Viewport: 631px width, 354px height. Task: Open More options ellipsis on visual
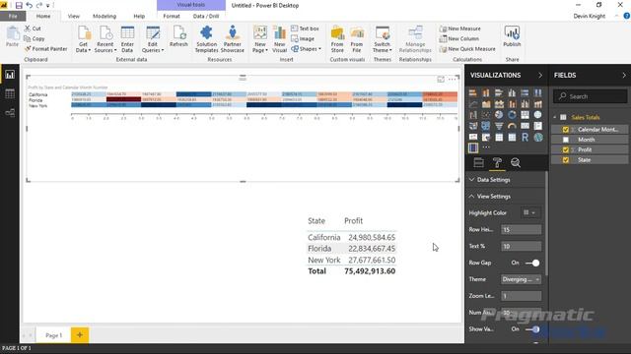click(x=453, y=80)
